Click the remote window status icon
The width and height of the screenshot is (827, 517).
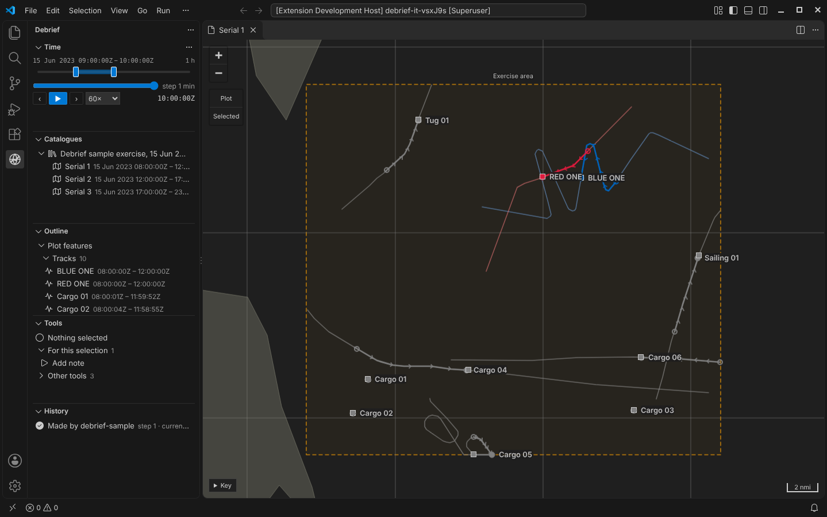[13, 508]
